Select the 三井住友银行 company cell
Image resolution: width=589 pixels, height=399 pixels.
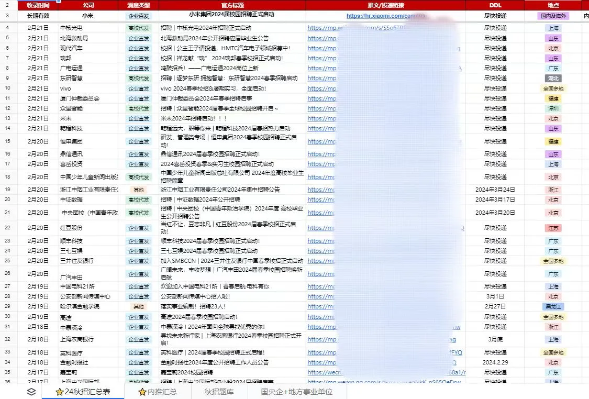(x=88, y=261)
